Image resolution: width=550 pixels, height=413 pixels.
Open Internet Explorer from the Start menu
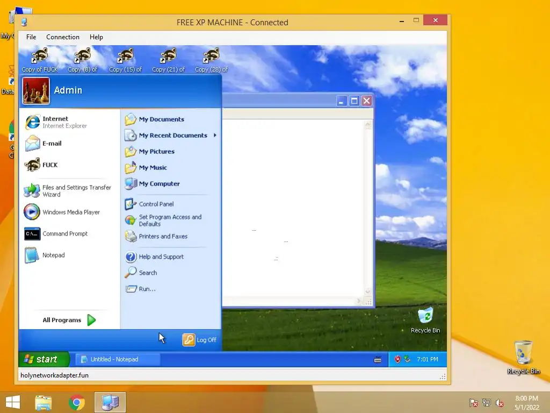tap(56, 122)
